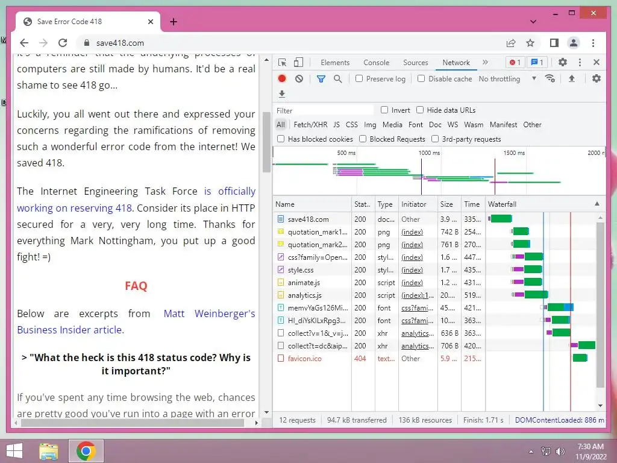The image size is (617, 463).
Task: Check Blocked Requests checkbox
Action: [x=363, y=139]
